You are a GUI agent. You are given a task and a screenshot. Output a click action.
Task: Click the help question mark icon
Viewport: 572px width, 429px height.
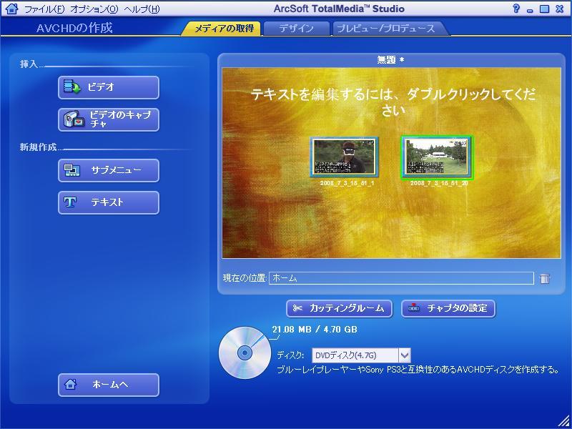pos(516,9)
